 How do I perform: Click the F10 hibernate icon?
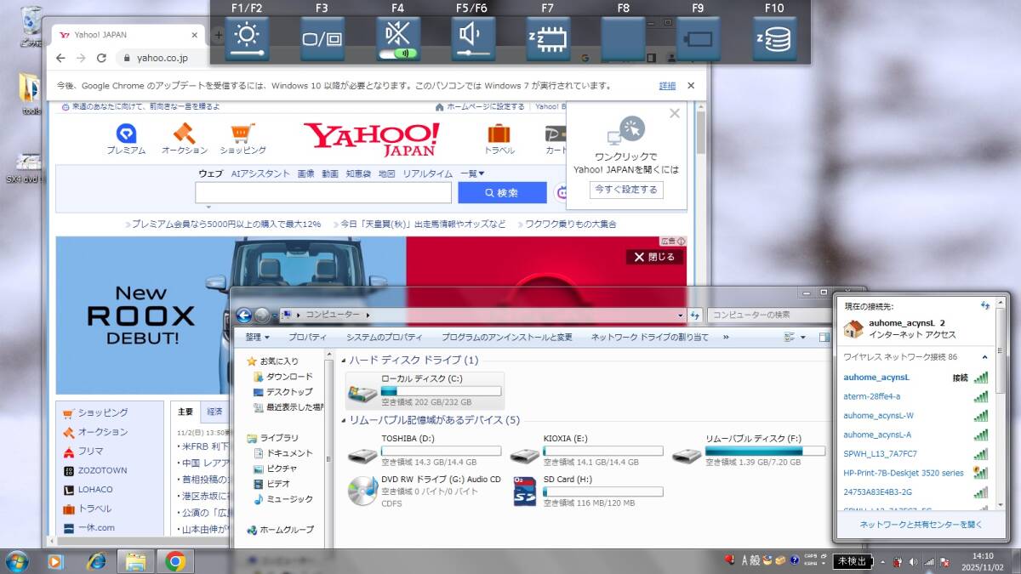click(x=773, y=39)
